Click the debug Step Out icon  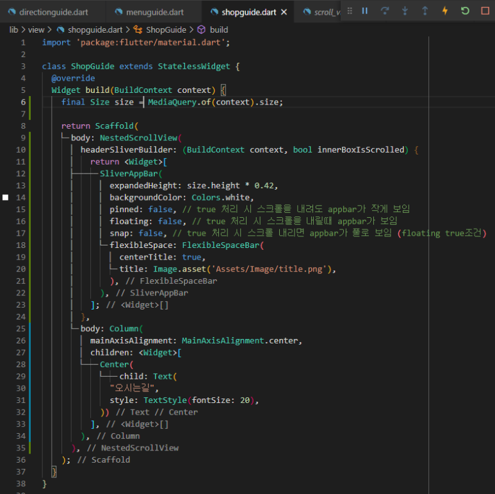tap(425, 11)
